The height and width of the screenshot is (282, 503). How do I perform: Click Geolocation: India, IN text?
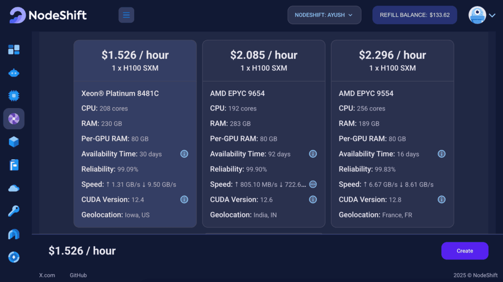tap(244, 215)
